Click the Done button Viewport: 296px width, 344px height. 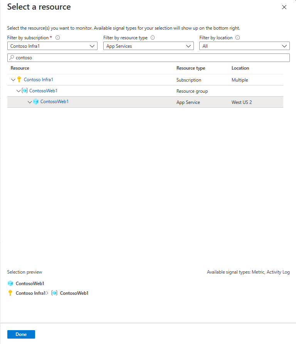click(21, 334)
